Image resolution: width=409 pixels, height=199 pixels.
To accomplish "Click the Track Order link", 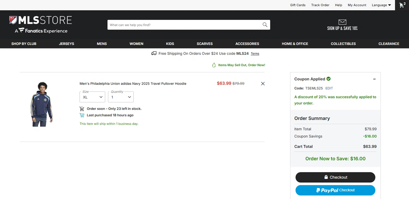I will (x=320, y=5).
